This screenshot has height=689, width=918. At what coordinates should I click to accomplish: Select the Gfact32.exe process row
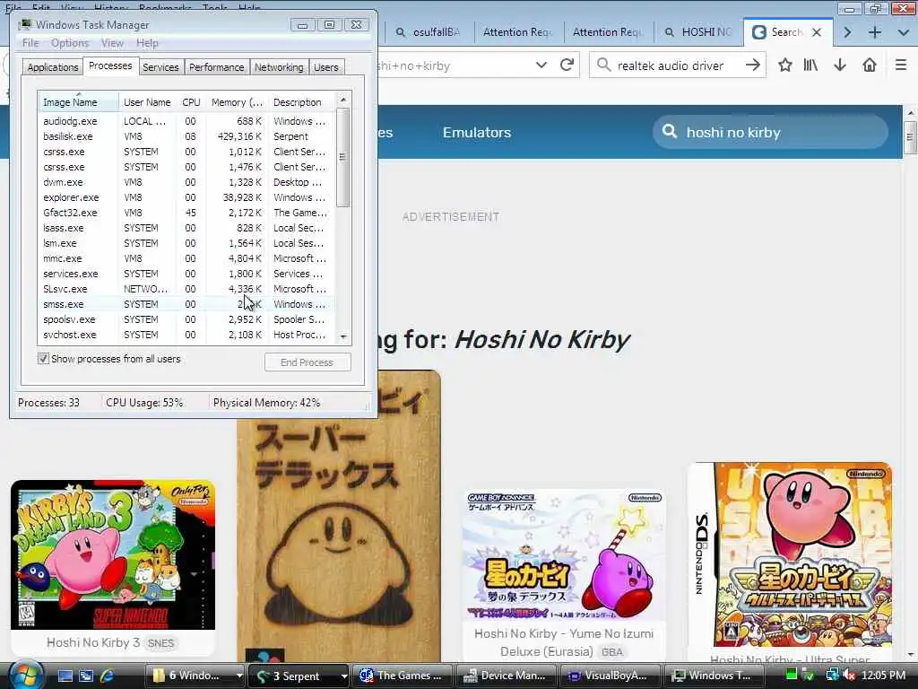click(x=186, y=213)
